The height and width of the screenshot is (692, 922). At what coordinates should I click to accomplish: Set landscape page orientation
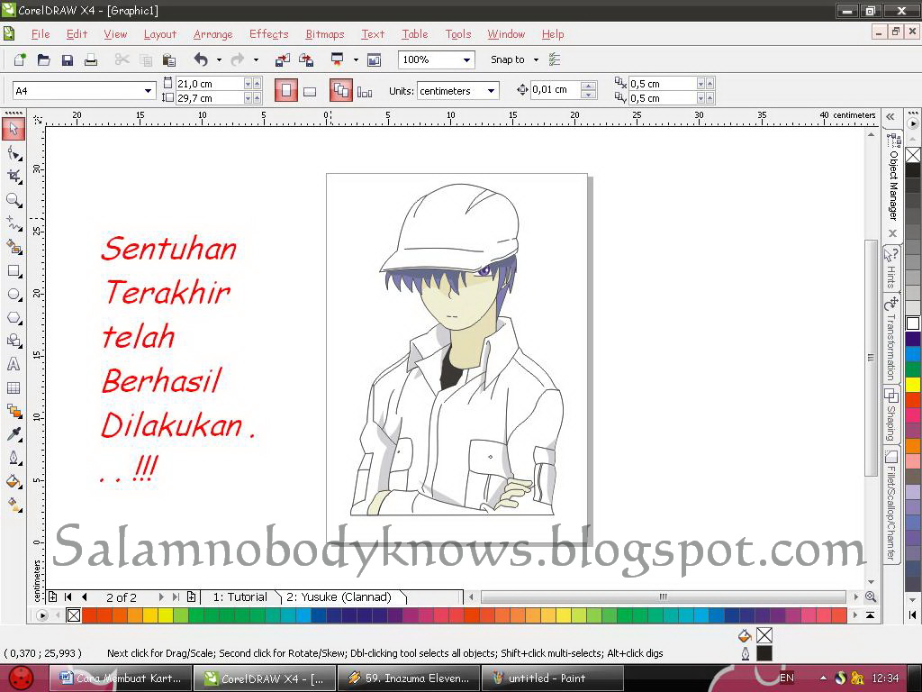tap(310, 91)
